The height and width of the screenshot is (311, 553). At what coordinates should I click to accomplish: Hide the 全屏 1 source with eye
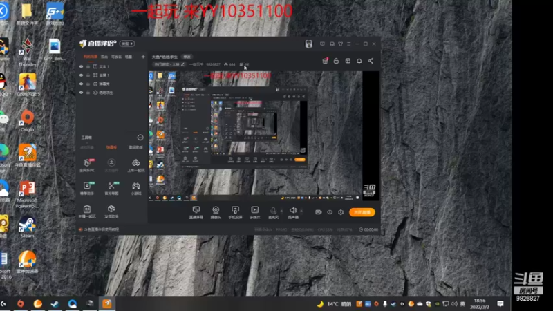tap(81, 75)
